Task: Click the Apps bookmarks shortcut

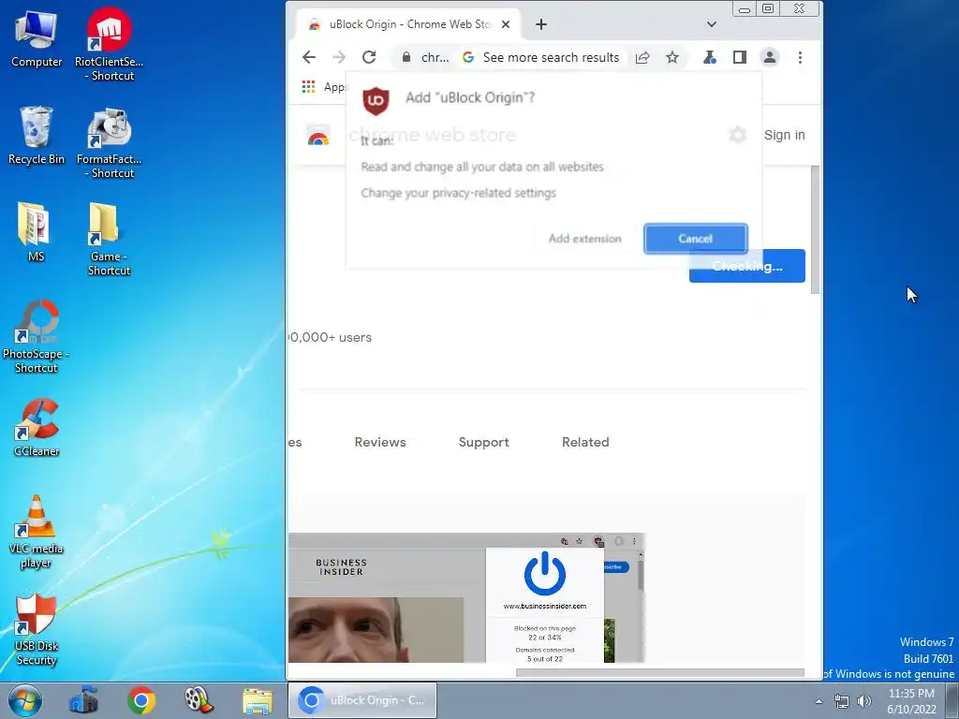Action: tap(324, 87)
